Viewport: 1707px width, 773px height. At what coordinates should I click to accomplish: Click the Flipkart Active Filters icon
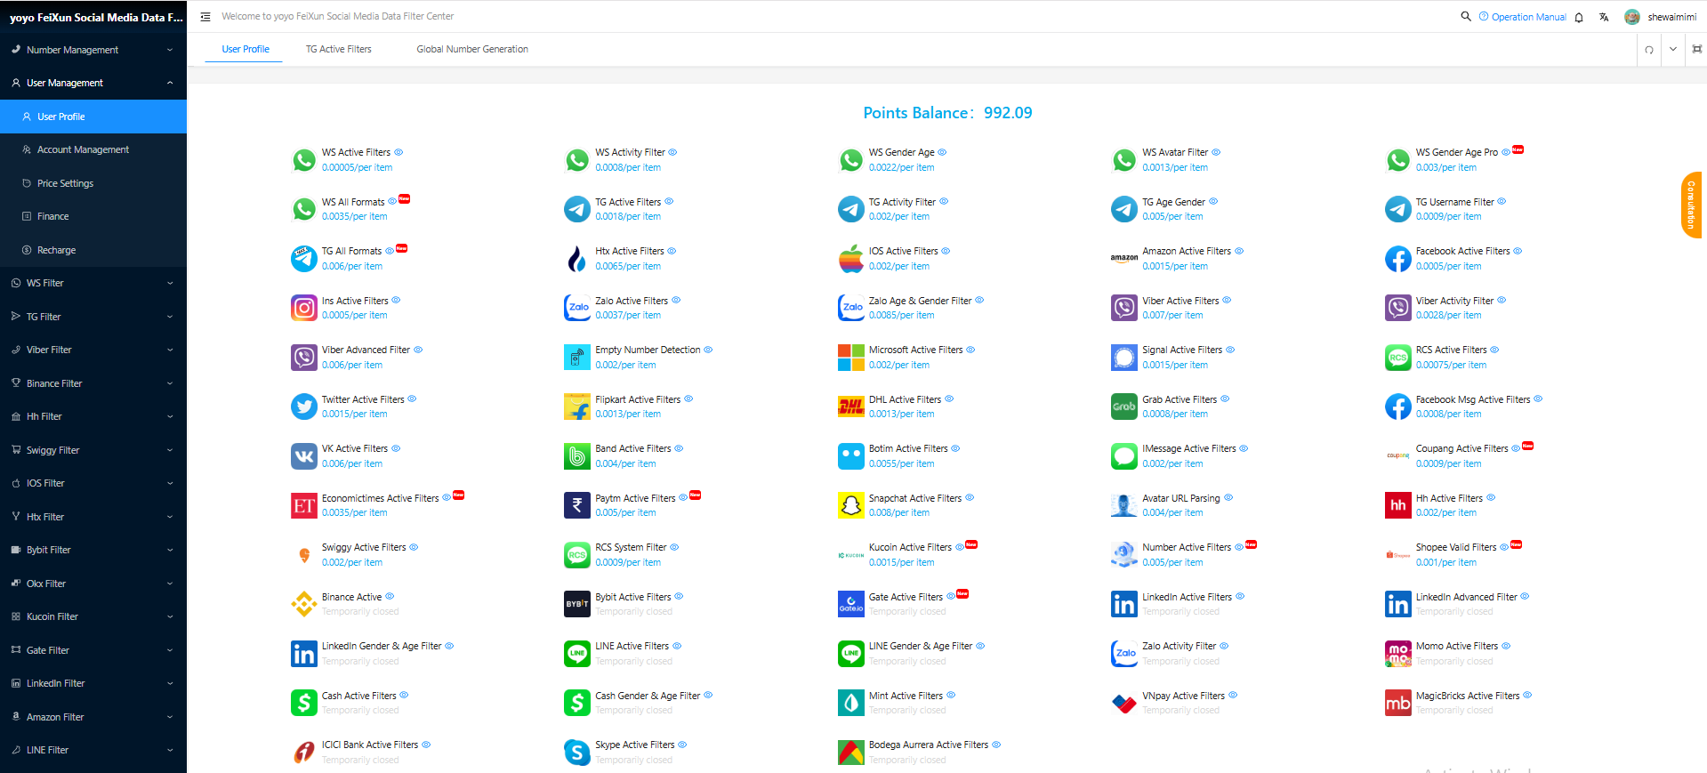(577, 407)
